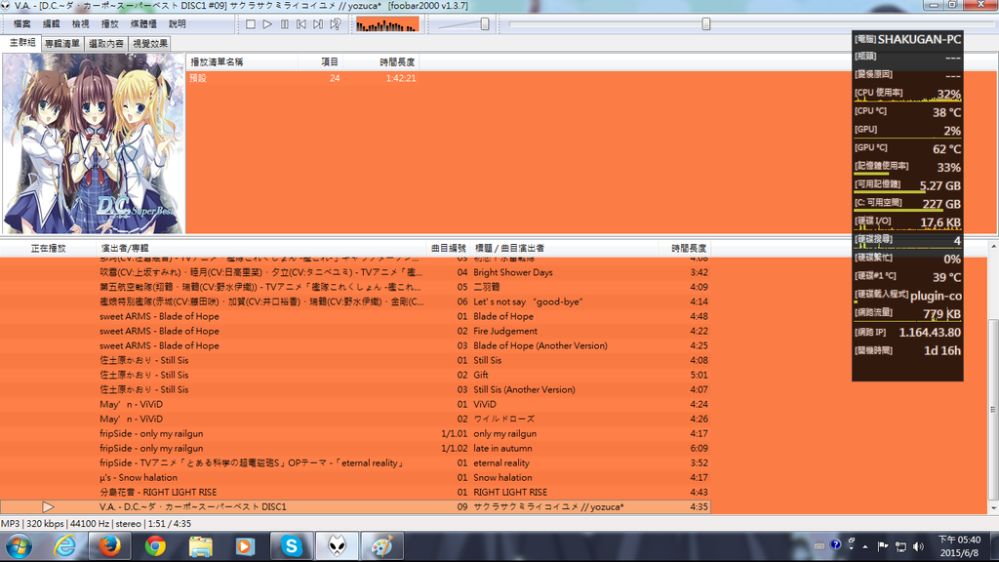Open the 編輯 menu
Image resolution: width=999 pixels, height=562 pixels.
click(51, 24)
